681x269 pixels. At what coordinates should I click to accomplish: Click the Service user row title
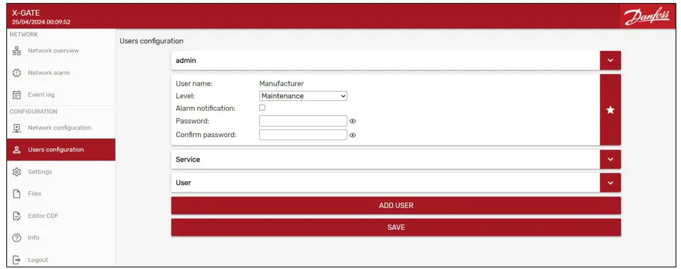click(188, 160)
